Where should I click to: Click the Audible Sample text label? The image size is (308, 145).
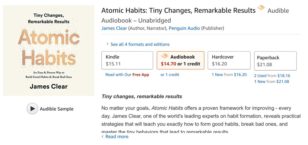(x=56, y=109)
